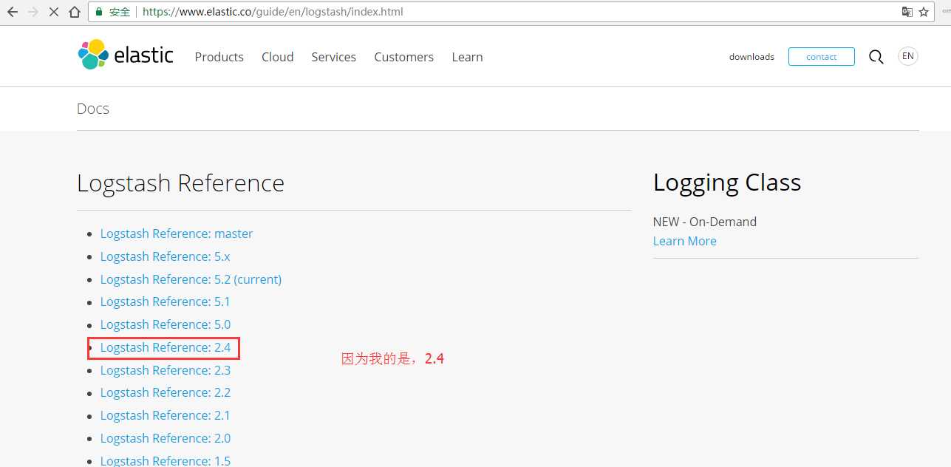Open the browser home page icon
951x467 pixels.
tap(75, 12)
